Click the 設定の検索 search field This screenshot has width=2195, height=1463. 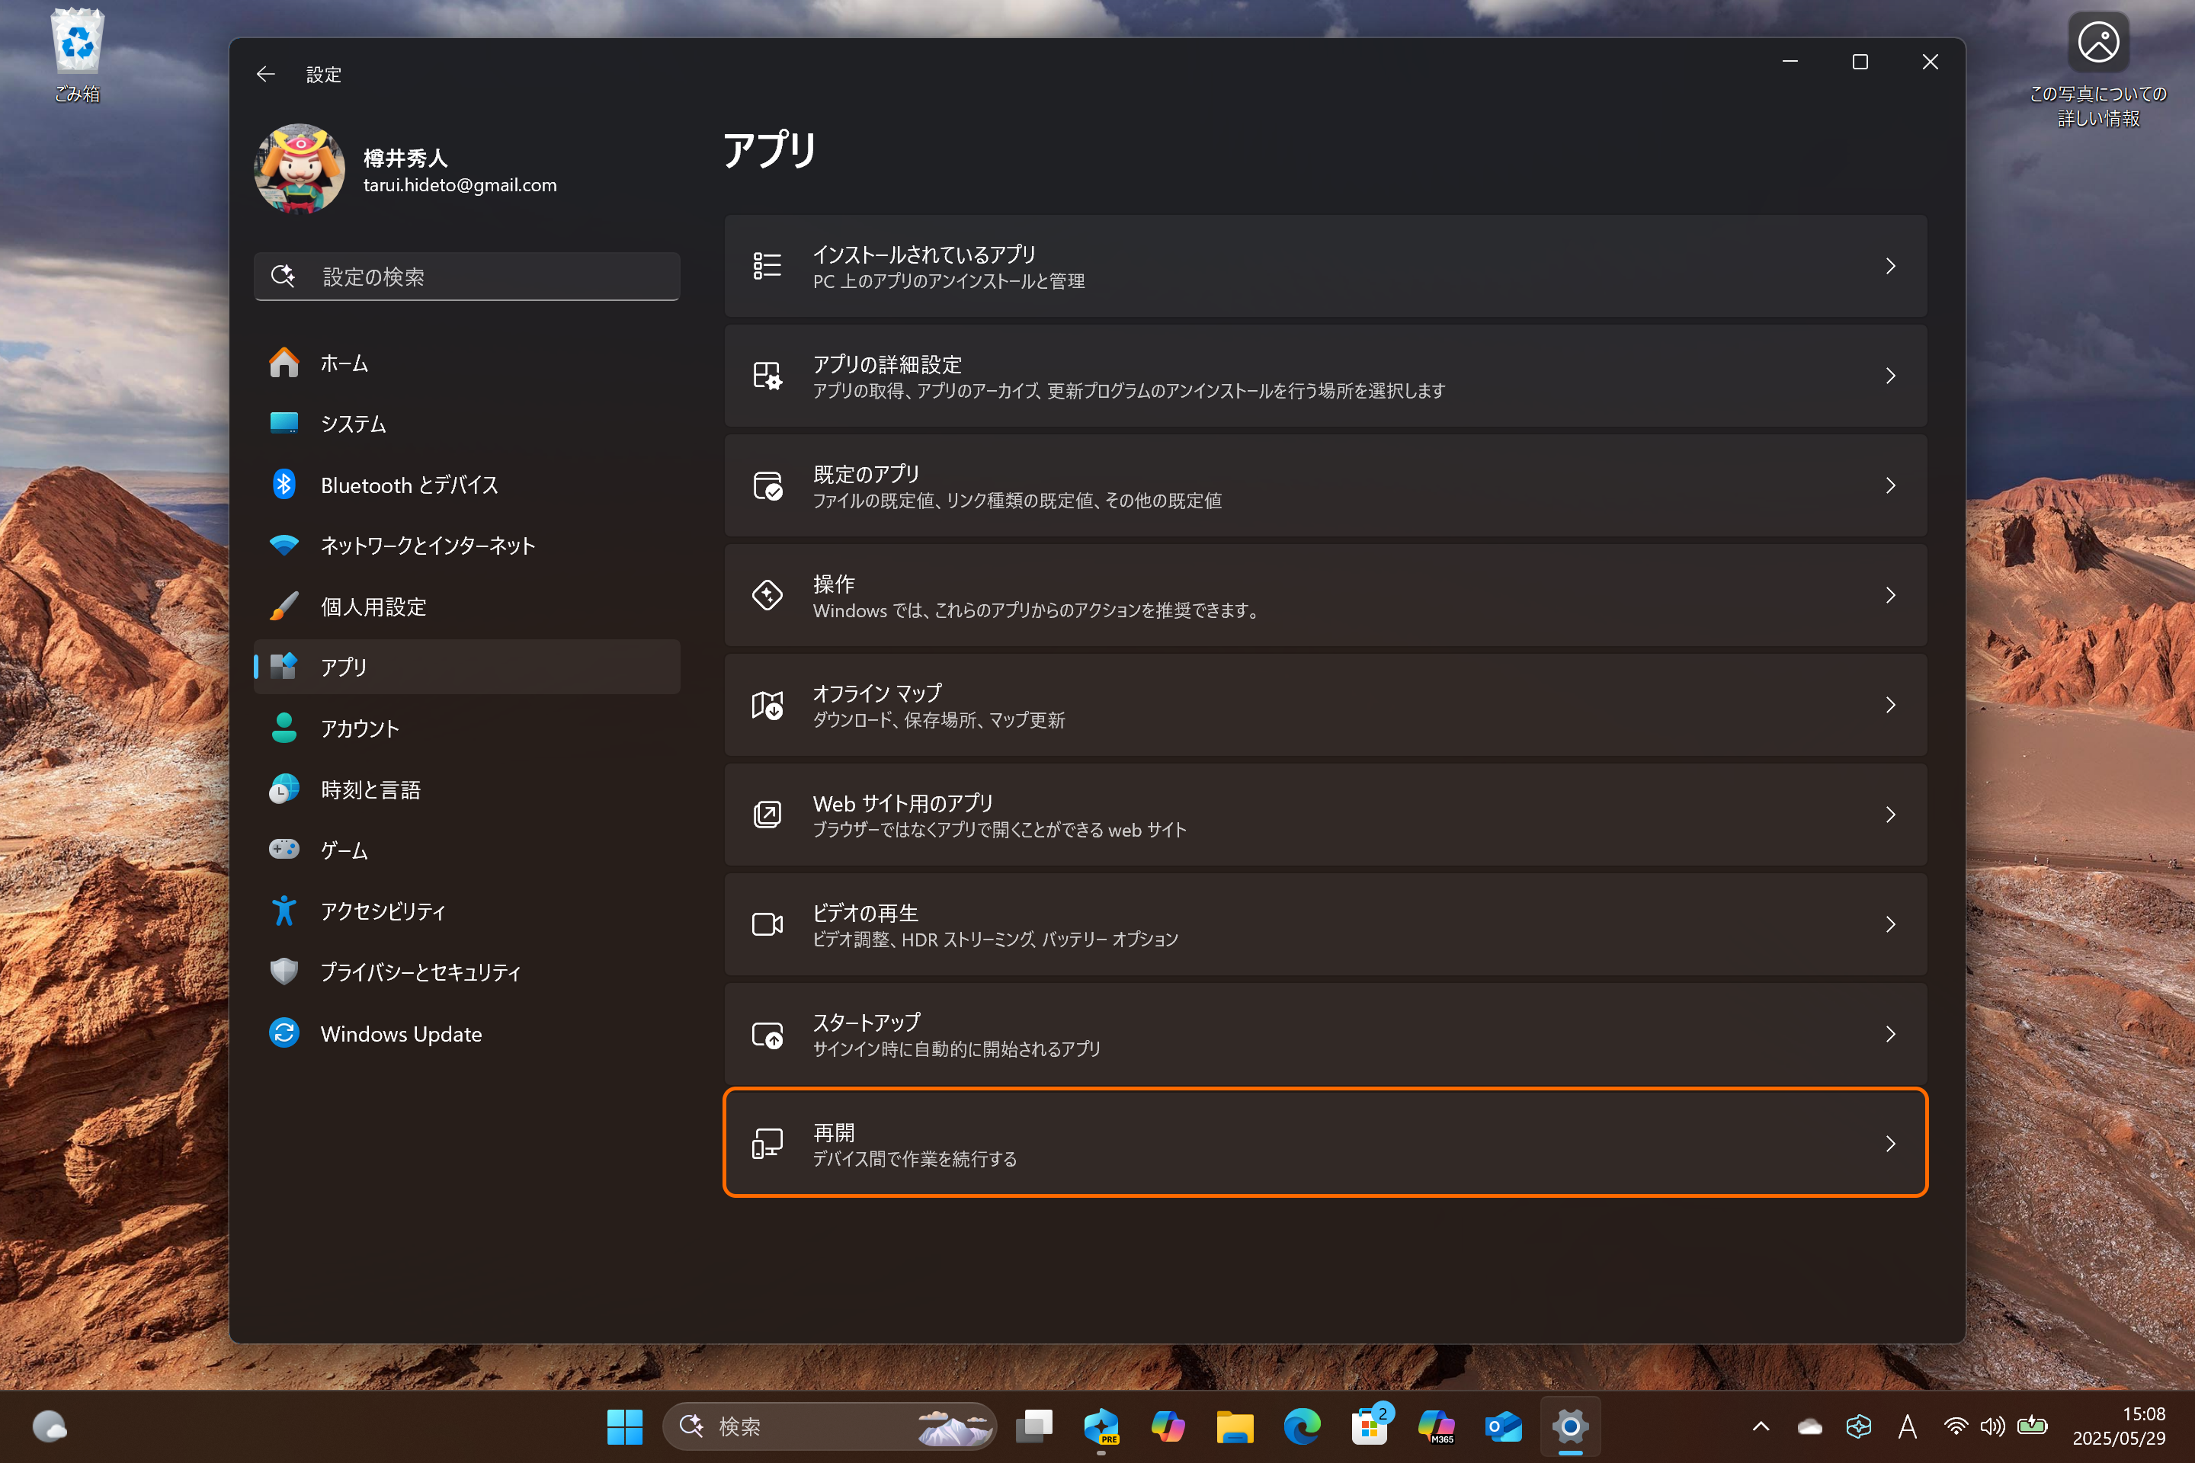(466, 276)
